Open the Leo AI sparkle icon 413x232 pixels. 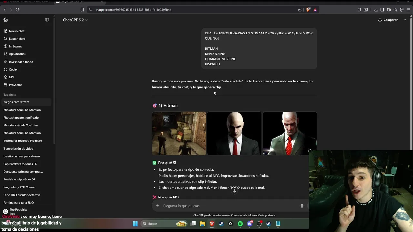coord(395,10)
